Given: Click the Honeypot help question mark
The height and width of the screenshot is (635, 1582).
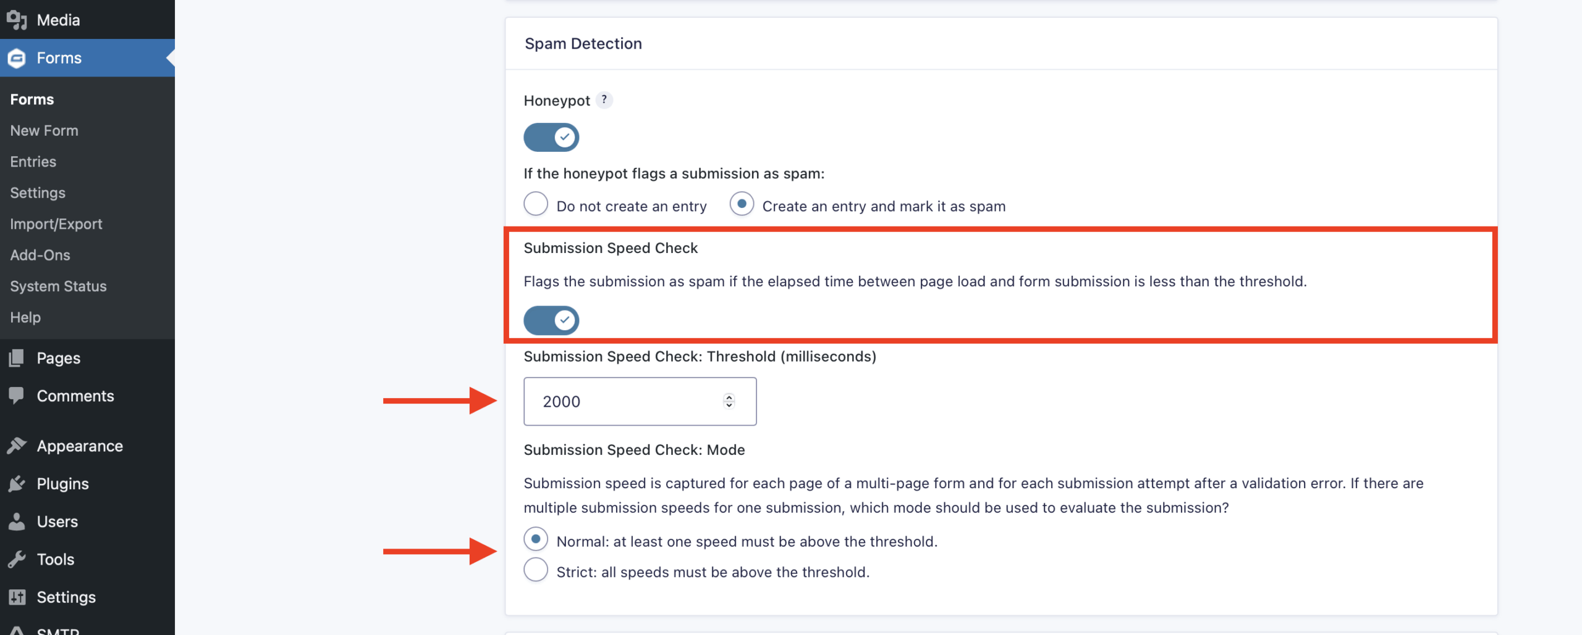Looking at the screenshot, I should pos(604,99).
